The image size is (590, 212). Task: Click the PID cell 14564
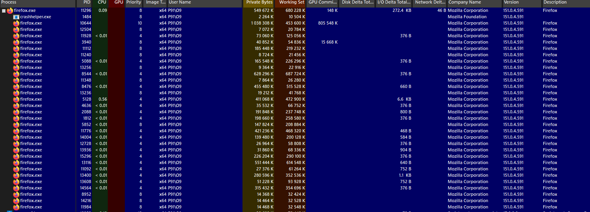[x=85, y=188]
